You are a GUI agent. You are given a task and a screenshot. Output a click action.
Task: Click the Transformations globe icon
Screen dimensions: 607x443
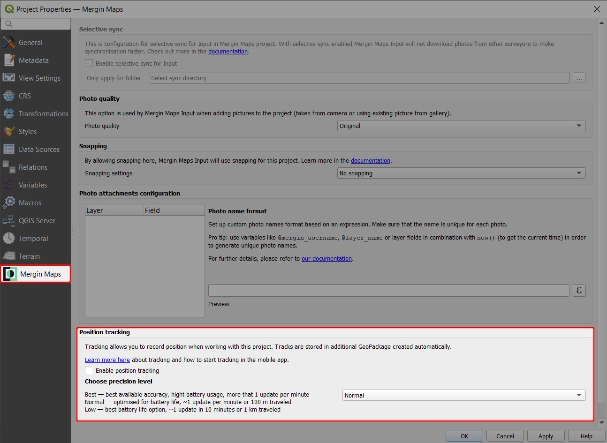click(x=9, y=113)
